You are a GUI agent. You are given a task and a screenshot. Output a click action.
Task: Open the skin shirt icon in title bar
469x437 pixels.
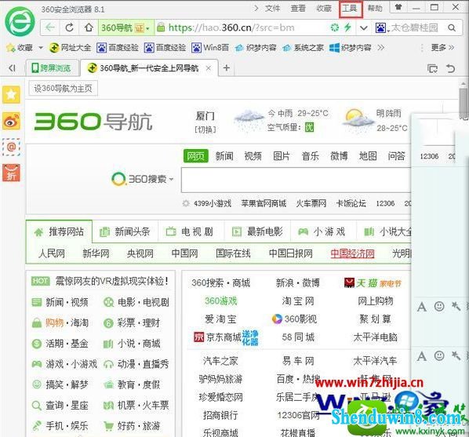(398, 7)
